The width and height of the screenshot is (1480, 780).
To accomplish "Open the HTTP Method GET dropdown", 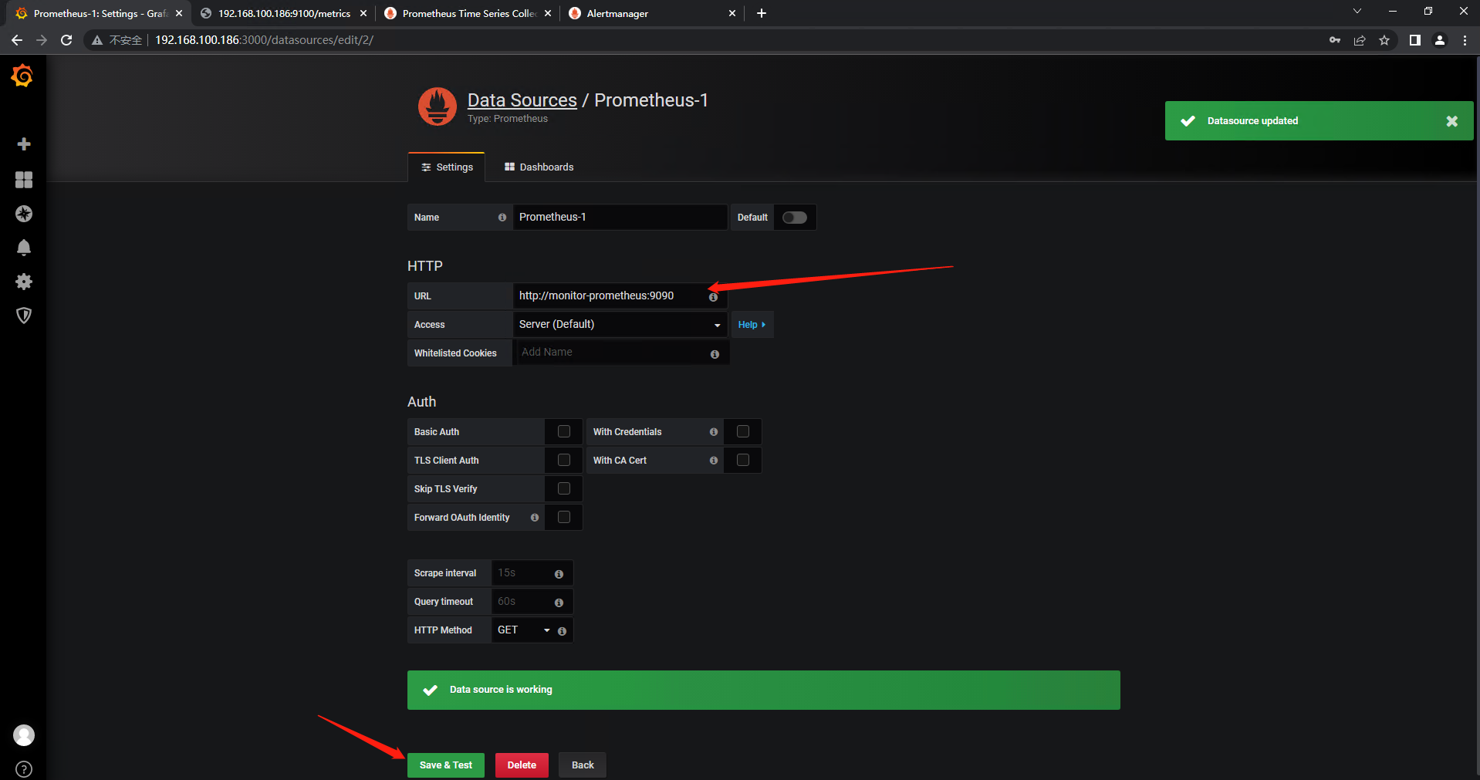I will 524,630.
